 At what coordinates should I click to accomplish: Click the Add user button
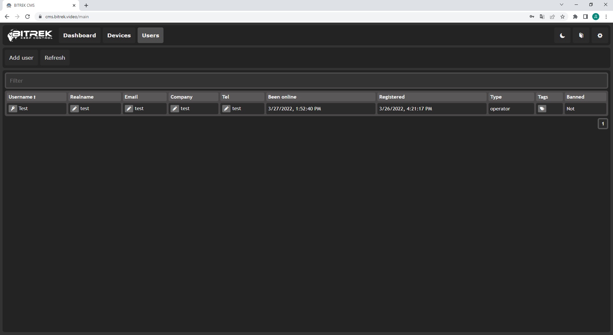coord(21,58)
